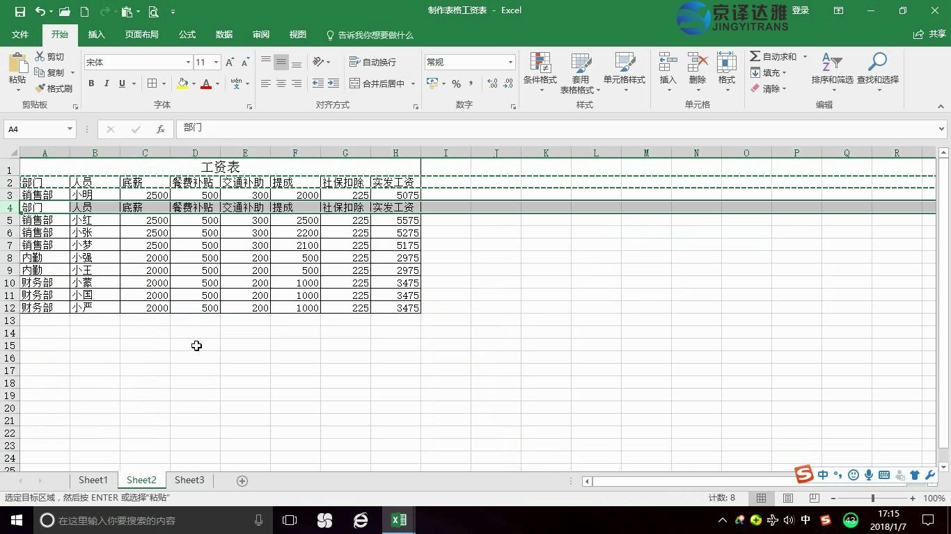Click the decrease decimal icon
The image size is (951, 534).
(508, 83)
